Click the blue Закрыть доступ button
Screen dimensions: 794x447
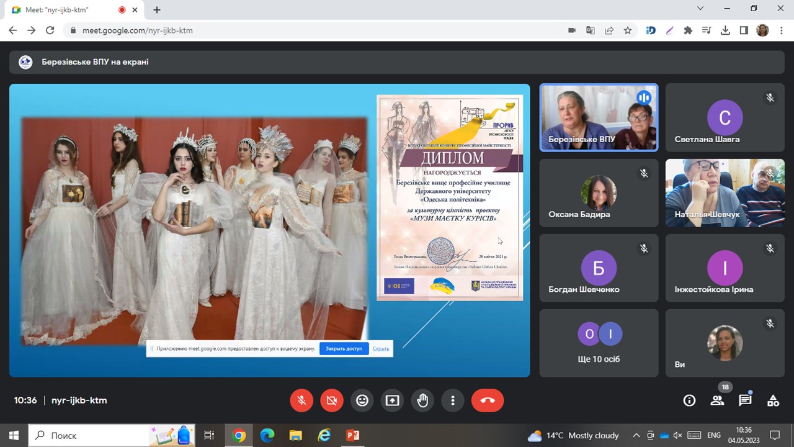(x=344, y=349)
